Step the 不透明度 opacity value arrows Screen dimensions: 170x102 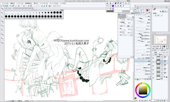click(130, 23)
